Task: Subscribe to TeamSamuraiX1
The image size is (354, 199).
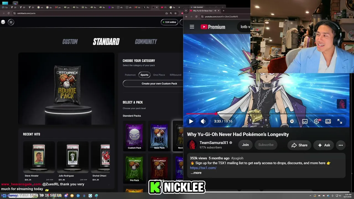Action: [x=266, y=145]
